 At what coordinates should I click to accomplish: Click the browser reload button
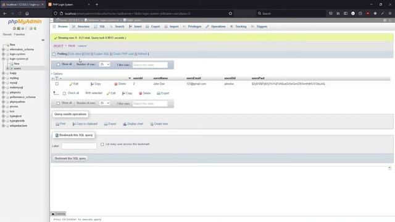pyautogui.click(x=20, y=14)
